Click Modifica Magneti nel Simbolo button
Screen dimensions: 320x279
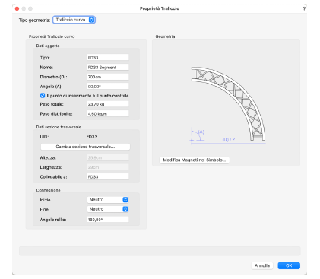pos(195,160)
